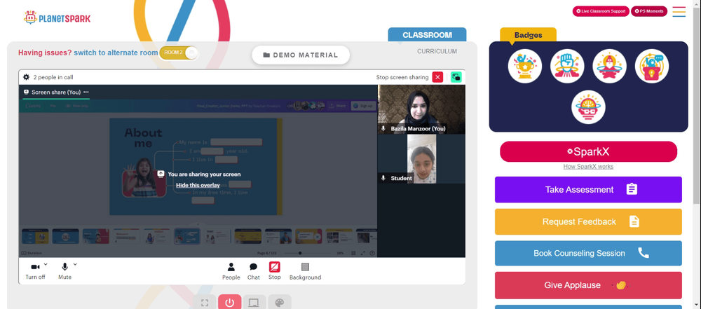Award the raised fist badge
The height and width of the screenshot is (309, 701).
(567, 66)
